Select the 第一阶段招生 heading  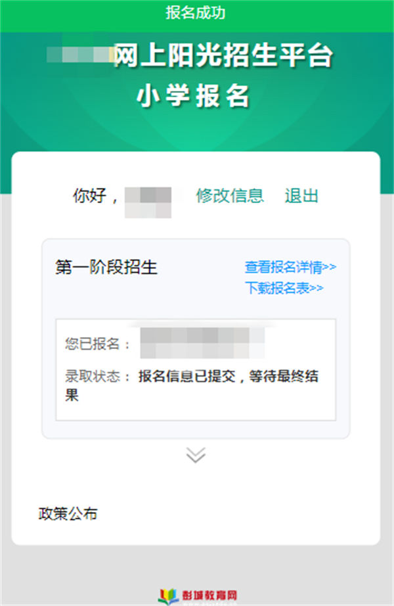[106, 267]
